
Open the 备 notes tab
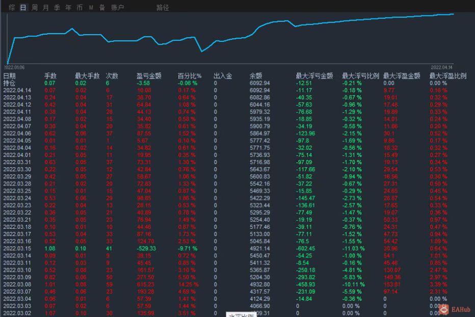tap(102, 8)
